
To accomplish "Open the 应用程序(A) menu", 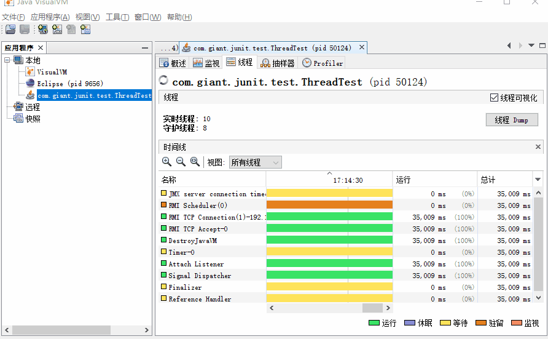I will coord(50,17).
